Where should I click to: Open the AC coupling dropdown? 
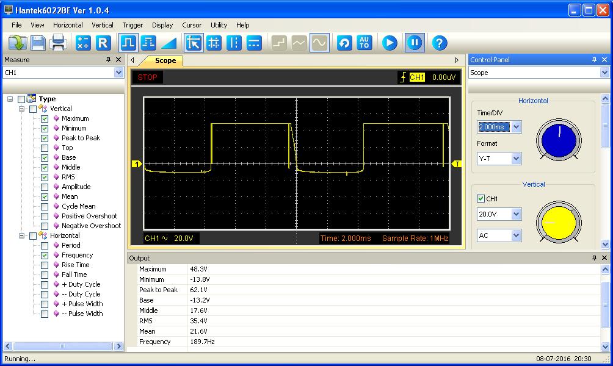[517, 235]
